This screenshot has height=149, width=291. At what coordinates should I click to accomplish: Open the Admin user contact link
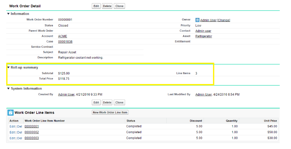tap(203, 31)
